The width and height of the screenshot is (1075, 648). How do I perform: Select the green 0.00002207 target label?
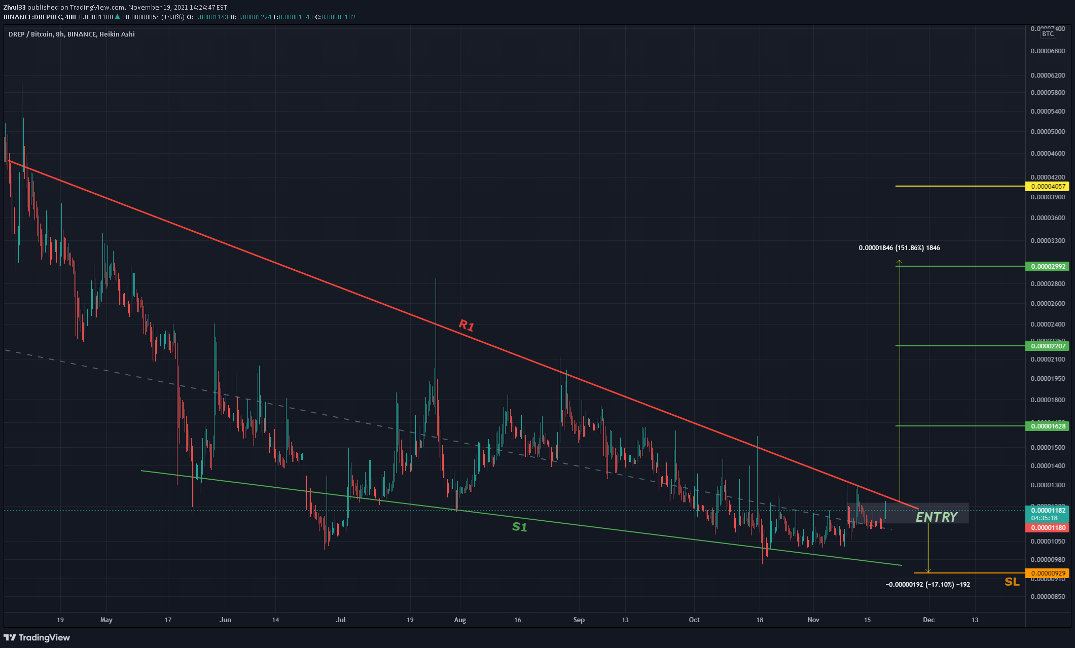pyautogui.click(x=1047, y=346)
